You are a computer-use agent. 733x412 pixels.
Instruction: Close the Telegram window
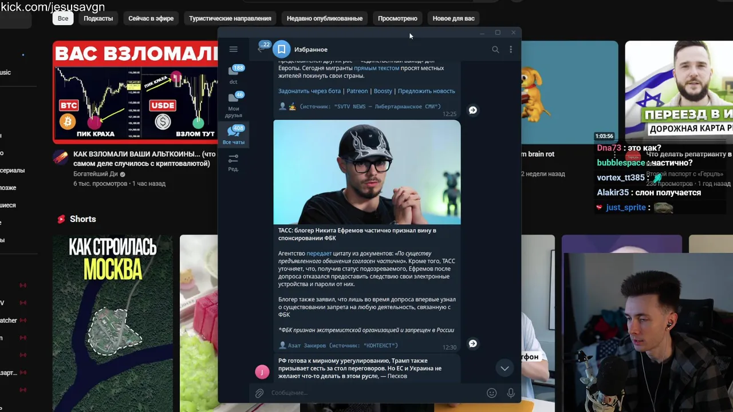(x=513, y=33)
